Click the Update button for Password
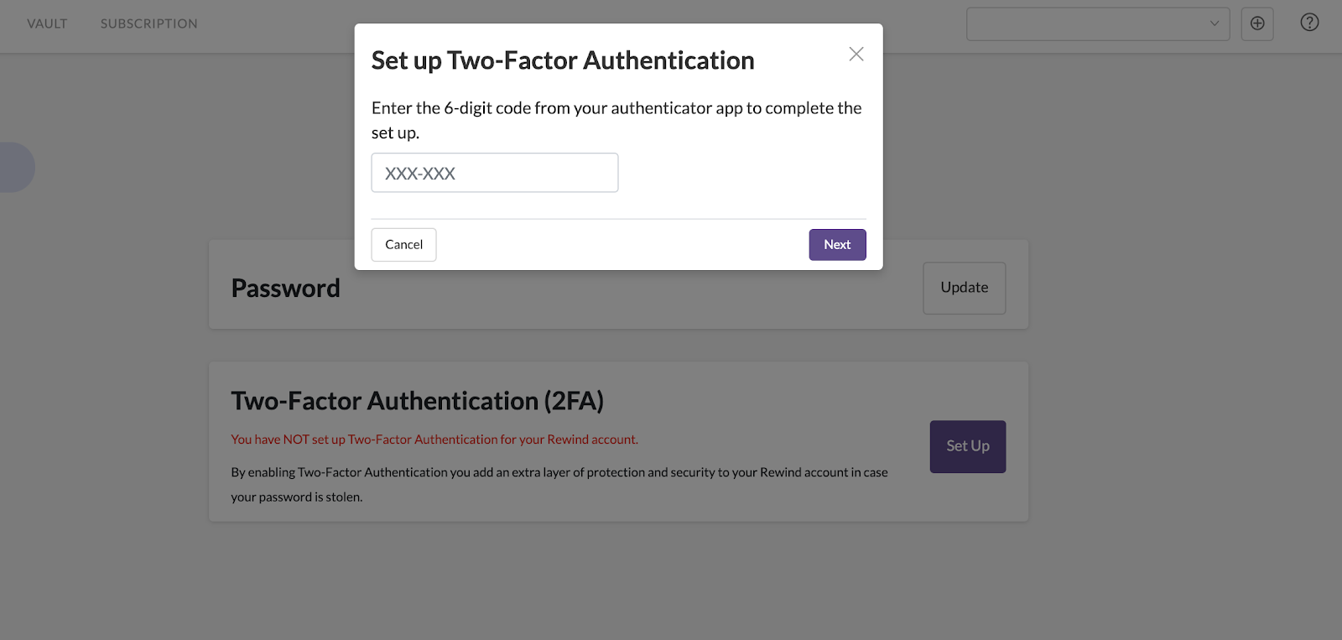 965,288
